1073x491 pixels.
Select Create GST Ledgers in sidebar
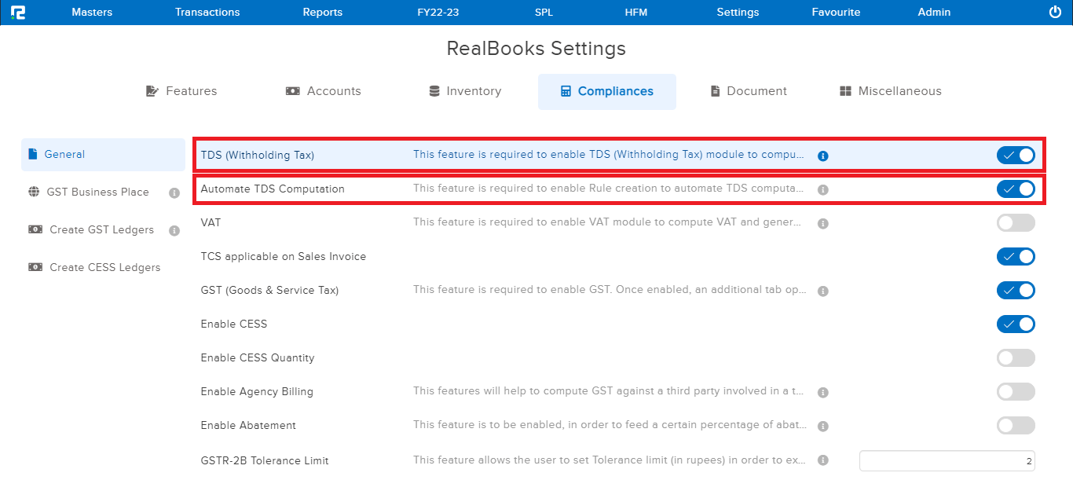click(x=101, y=229)
